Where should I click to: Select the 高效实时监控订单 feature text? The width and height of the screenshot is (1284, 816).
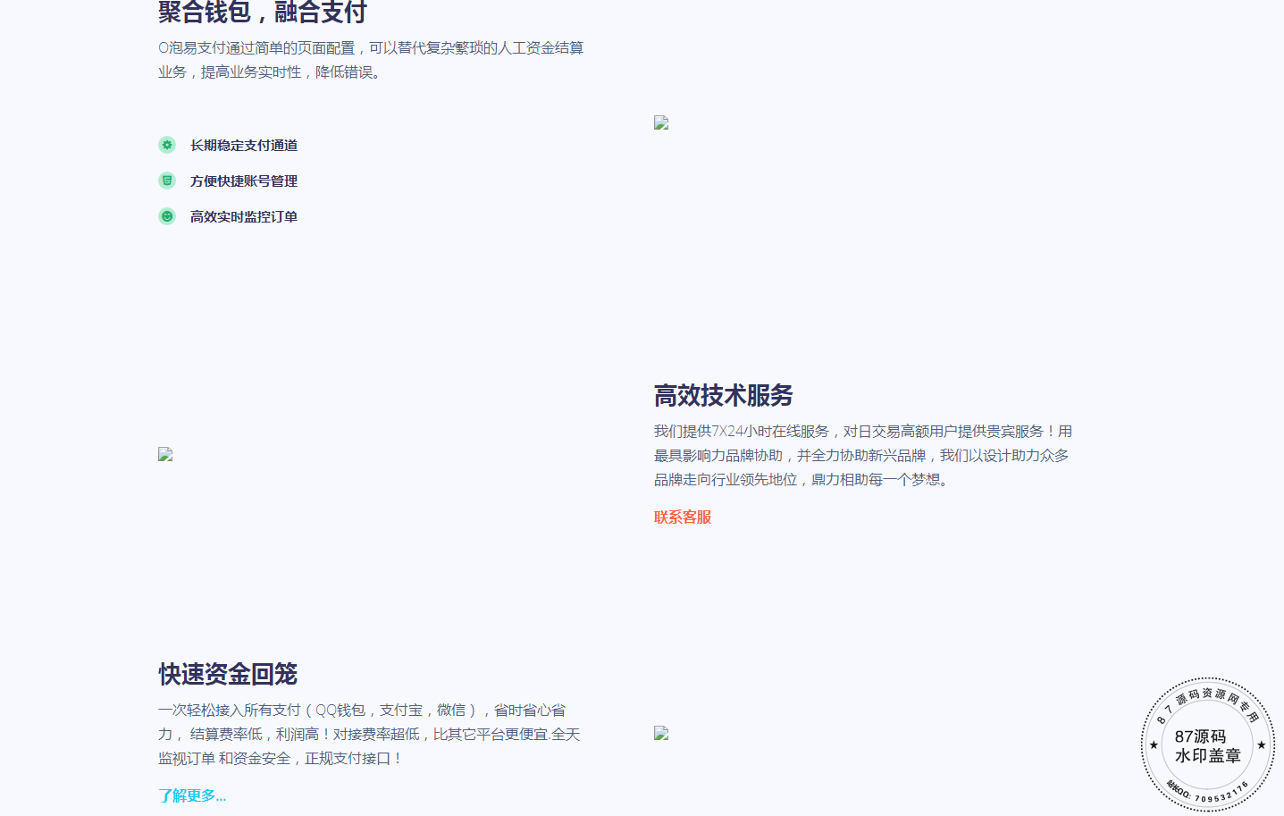tap(244, 216)
